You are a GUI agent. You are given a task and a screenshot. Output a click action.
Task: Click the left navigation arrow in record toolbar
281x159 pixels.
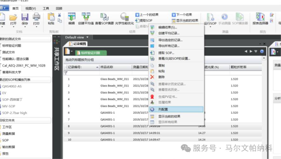tap(246, 51)
